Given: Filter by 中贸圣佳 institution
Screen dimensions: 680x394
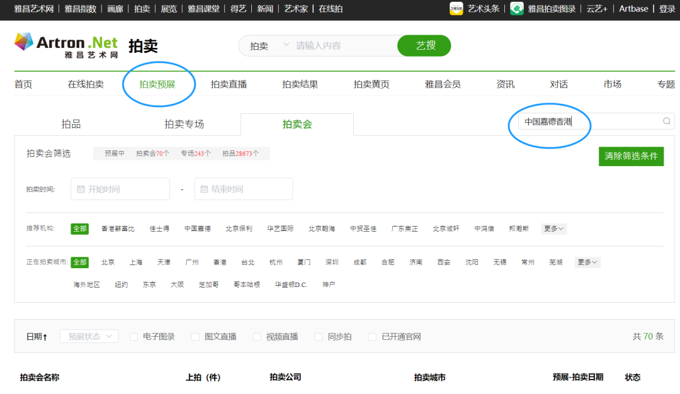Looking at the screenshot, I should pyautogui.click(x=363, y=228).
